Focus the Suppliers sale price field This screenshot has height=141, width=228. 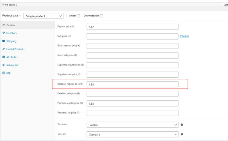coord(133,75)
